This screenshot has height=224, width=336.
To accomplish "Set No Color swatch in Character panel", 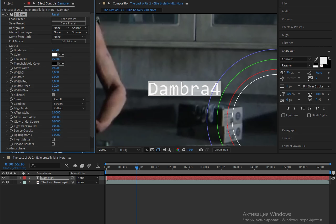I will click(x=321, y=66).
